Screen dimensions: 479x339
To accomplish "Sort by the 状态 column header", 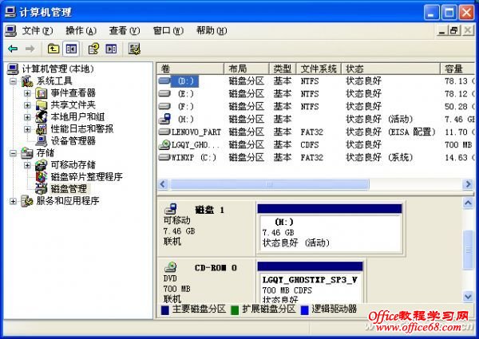I will click(x=390, y=69).
